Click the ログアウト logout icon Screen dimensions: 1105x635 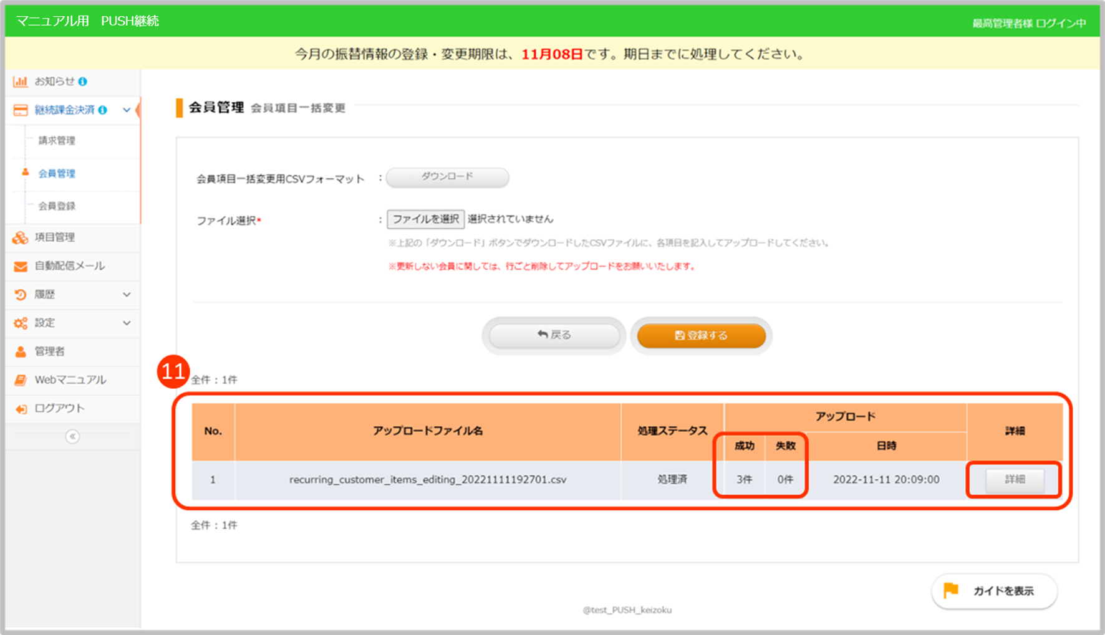[x=21, y=409]
